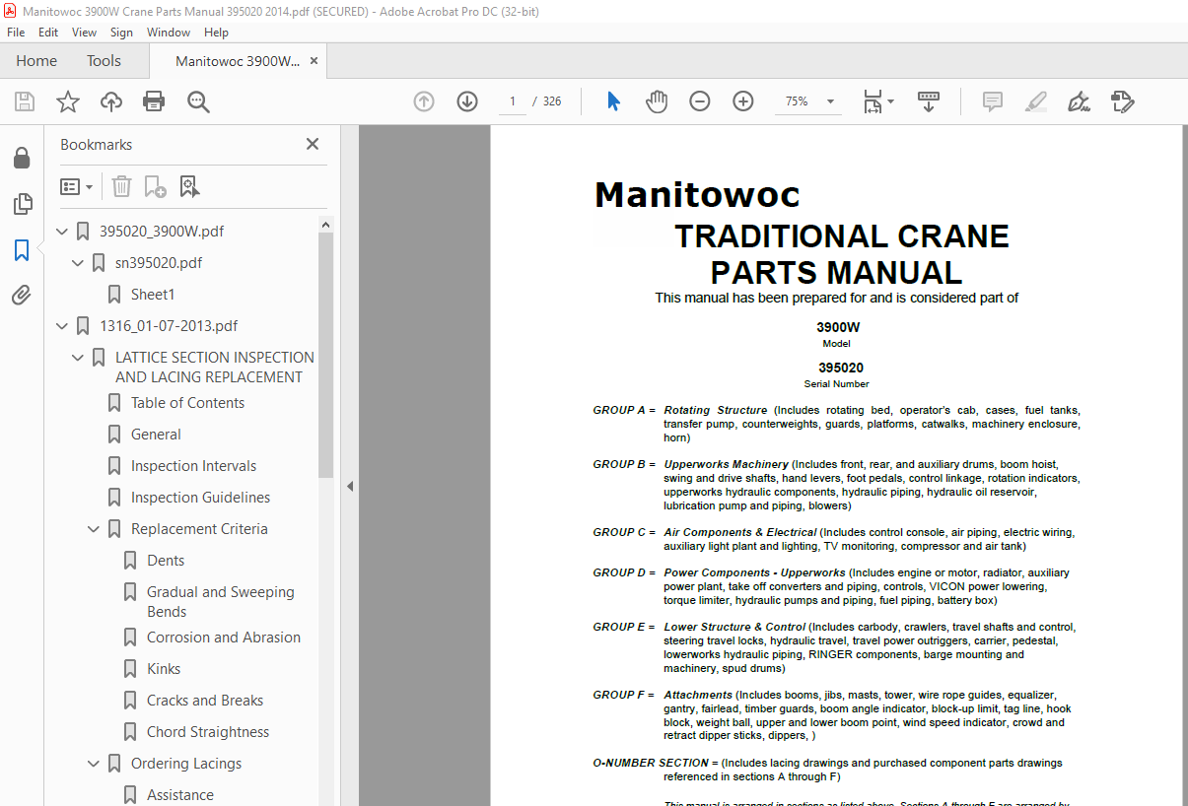Find current bookmark icon
Viewport: 1188px width, 806px height.
(189, 186)
